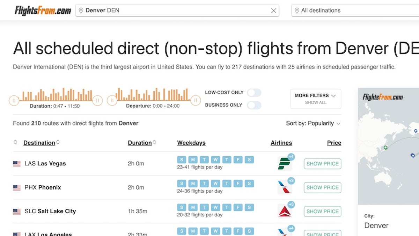Click the green airport marker on the map
The height and width of the screenshot is (236, 419).
point(385,148)
